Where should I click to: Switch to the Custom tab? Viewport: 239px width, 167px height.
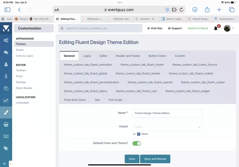tap(180, 56)
